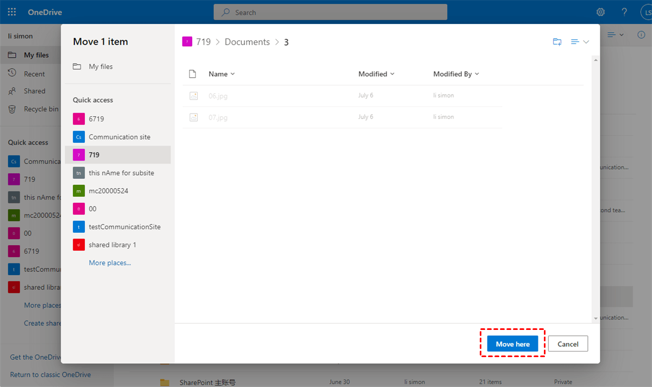The height and width of the screenshot is (387, 652).
Task: Click the Help question mark icon
Action: coord(624,12)
